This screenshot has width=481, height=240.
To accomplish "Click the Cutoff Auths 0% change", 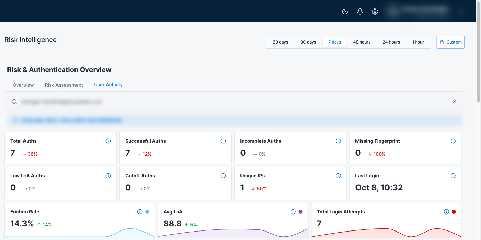I will coord(144,189).
